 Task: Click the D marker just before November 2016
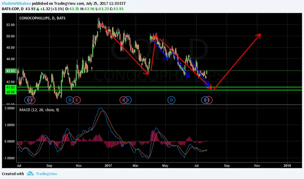[x=70, y=100]
